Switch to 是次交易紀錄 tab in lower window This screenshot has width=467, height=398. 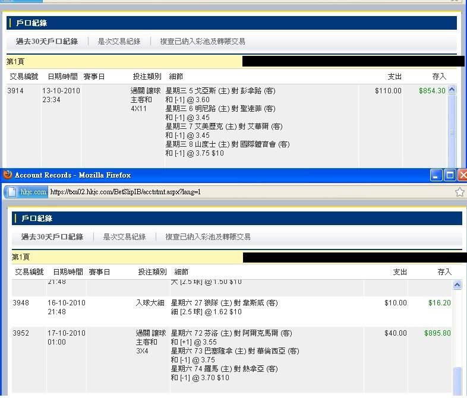click(x=124, y=237)
